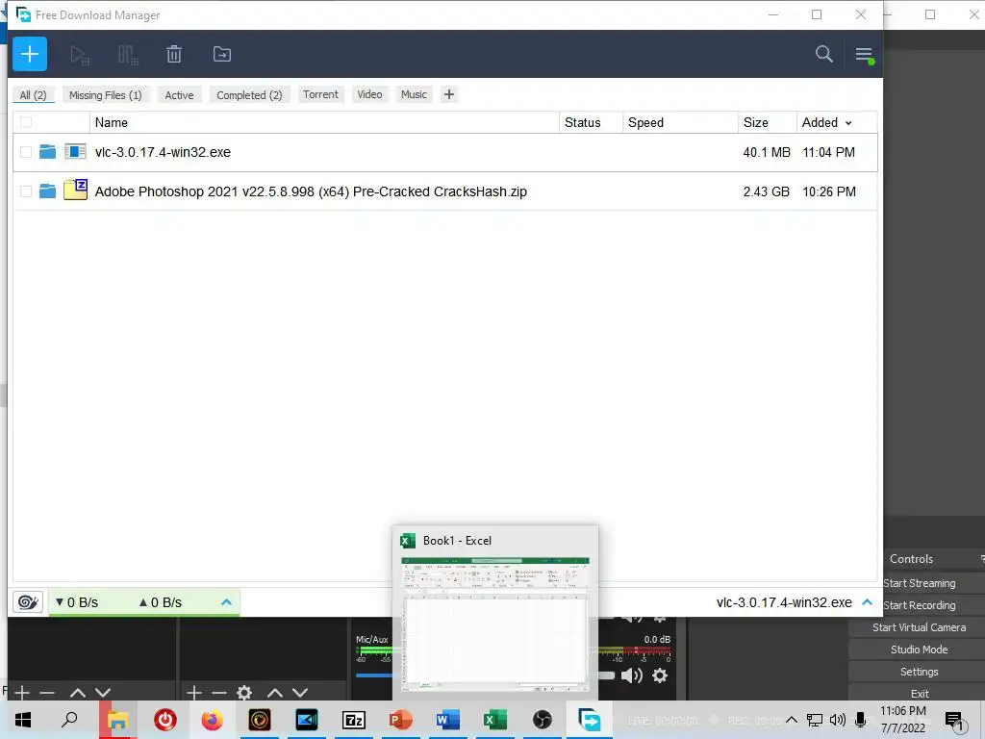Click the blue add download plus button
The image size is (985, 739).
point(30,54)
